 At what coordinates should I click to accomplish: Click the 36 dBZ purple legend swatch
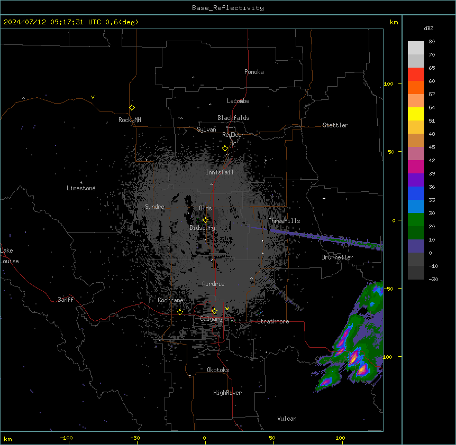tap(416, 180)
